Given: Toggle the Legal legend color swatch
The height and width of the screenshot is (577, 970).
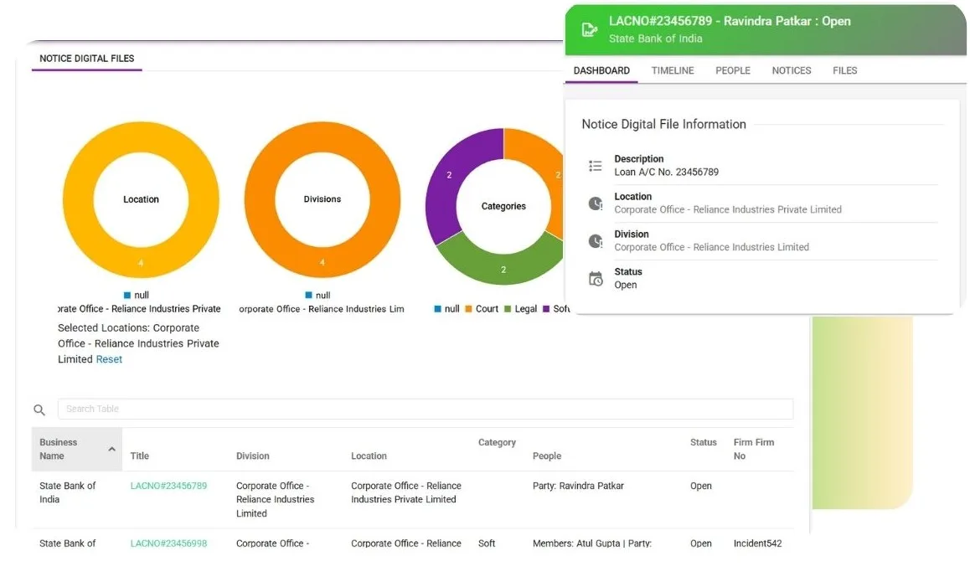Looking at the screenshot, I should pyautogui.click(x=508, y=309).
